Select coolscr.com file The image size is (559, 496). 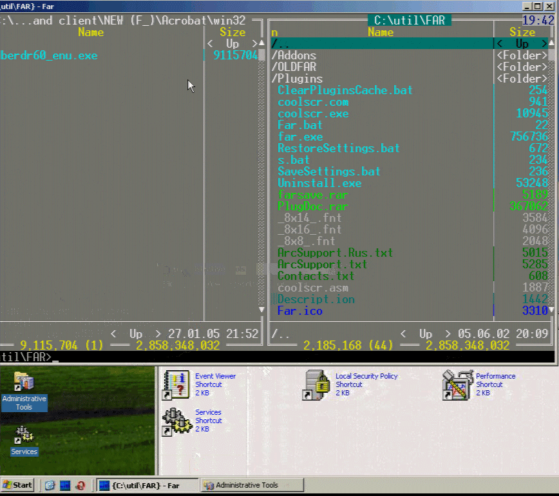coord(313,102)
